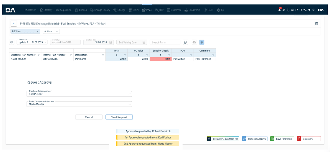
Task: Open the Customer menu
Action: [174, 10]
